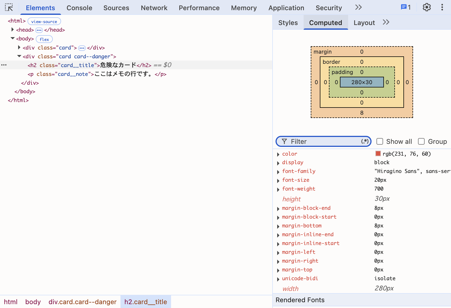Screen dimensions: 451x308
Task: Show more sidebar tabs chevron
Action: pyautogui.click(x=386, y=22)
